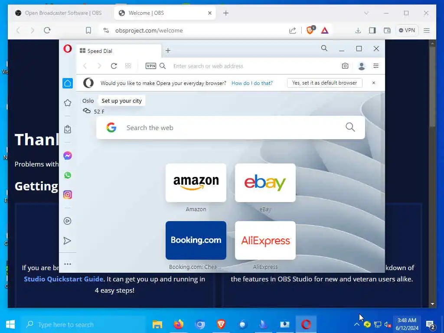Screen dimensions: 444x333
Task: Select the 'Welcome | OBS' tab in Brave
Action: [x=165, y=13]
